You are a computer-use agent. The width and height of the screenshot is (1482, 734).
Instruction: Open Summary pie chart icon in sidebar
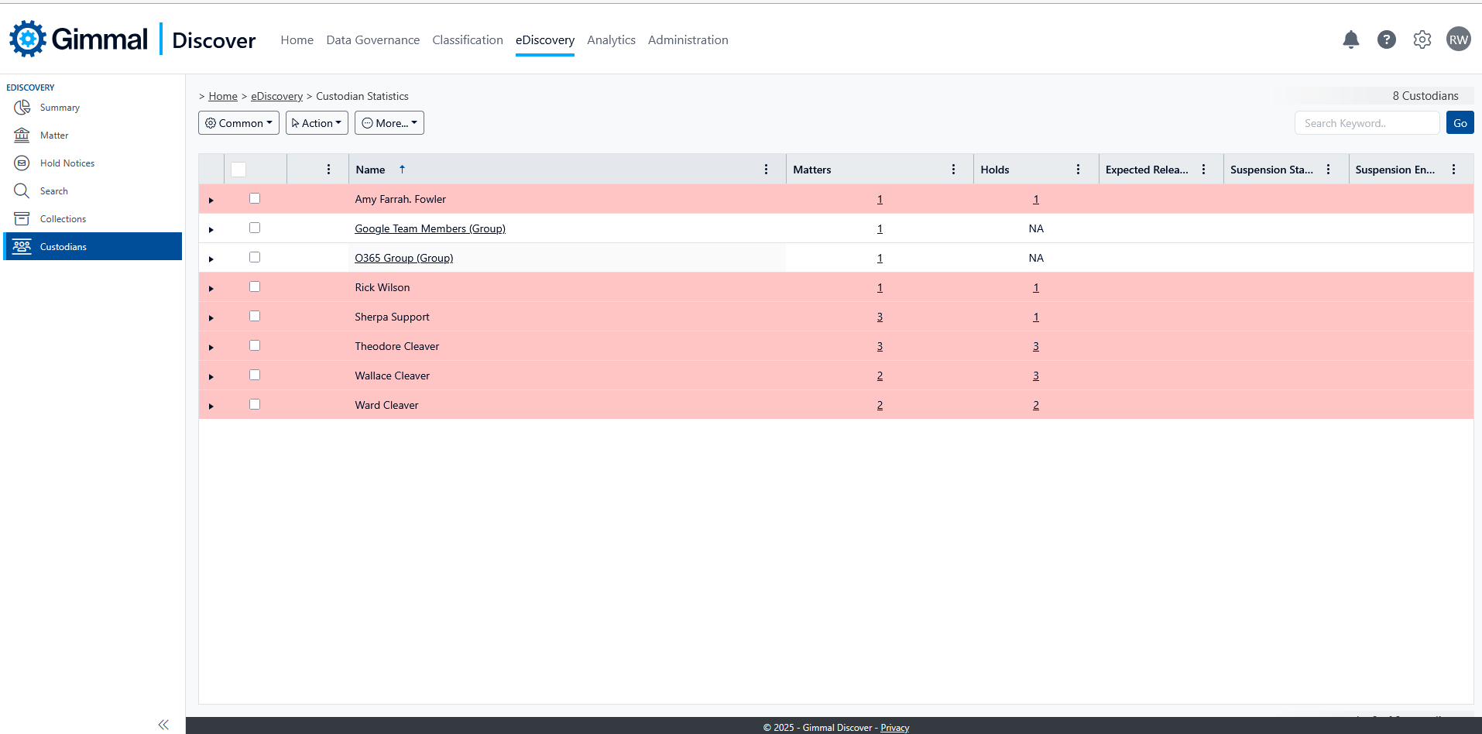click(x=22, y=108)
